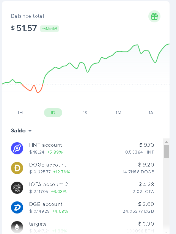
Task: Select the 1H time range
Action: 20,113
